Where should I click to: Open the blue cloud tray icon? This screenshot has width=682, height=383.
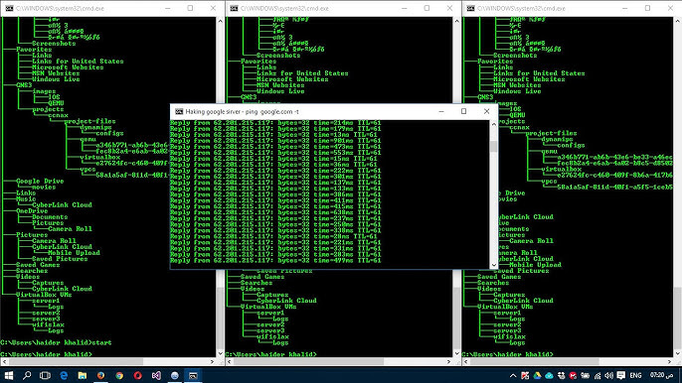tap(549, 376)
